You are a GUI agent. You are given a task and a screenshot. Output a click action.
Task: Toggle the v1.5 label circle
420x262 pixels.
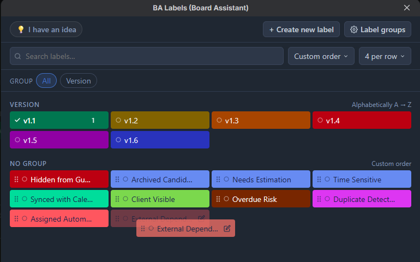coord(17,140)
